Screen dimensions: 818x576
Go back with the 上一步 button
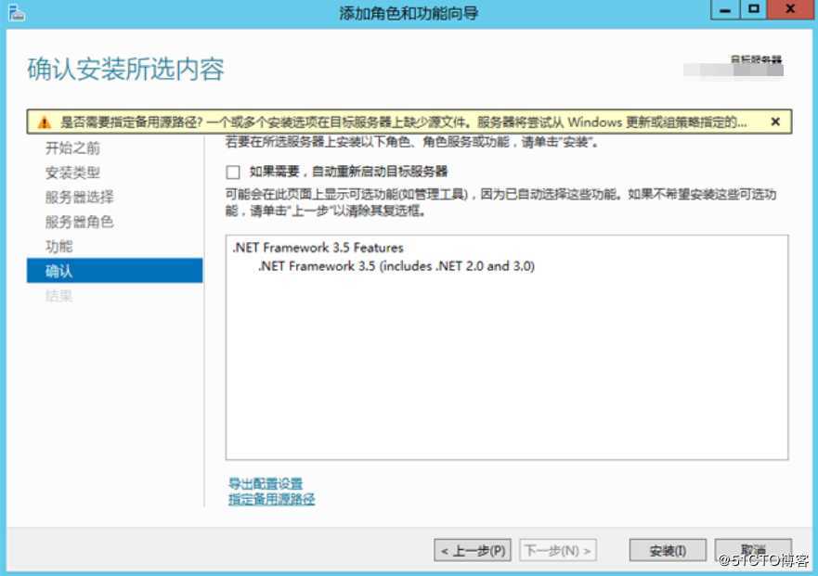click(474, 548)
